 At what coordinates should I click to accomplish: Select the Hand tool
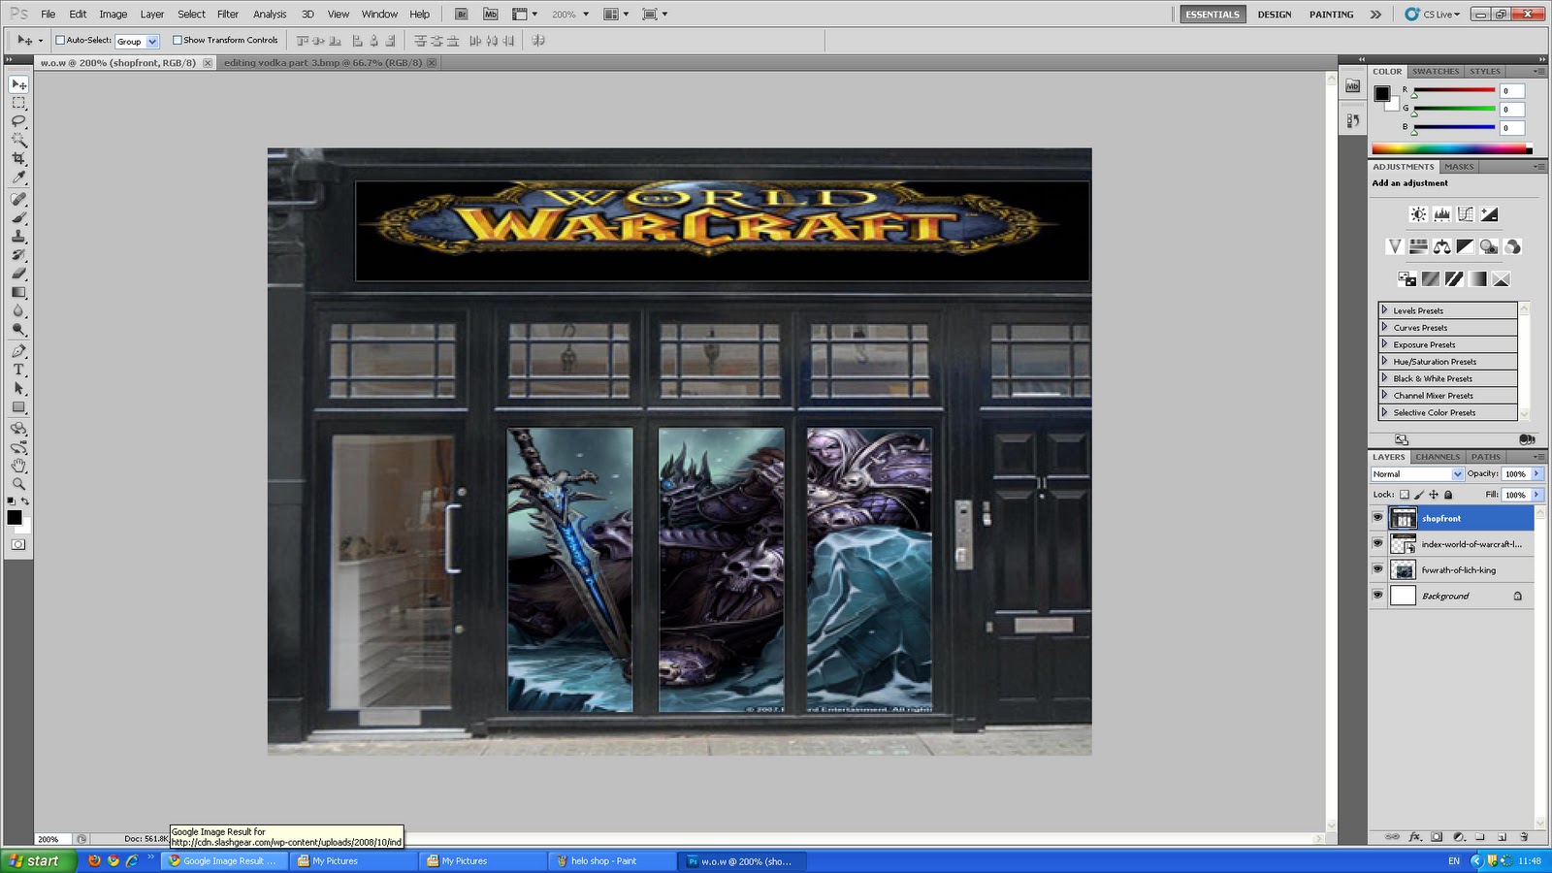coord(18,466)
